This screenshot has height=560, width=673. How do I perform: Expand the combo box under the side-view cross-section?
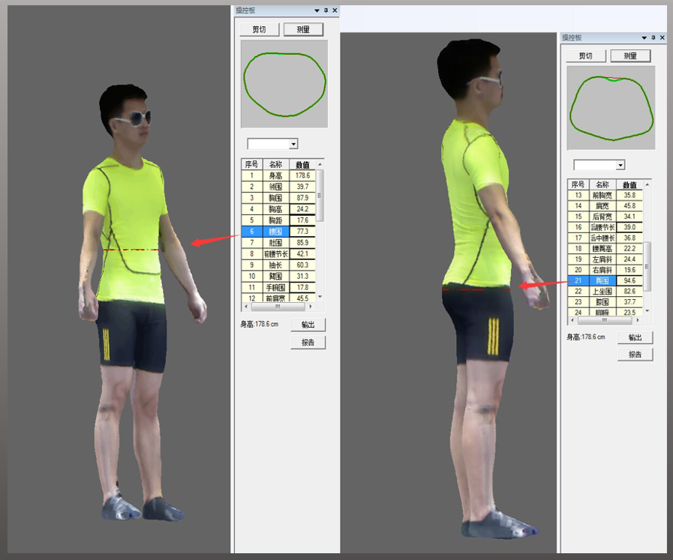click(x=620, y=165)
